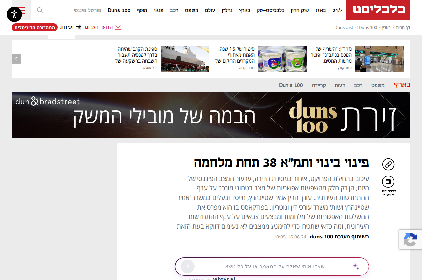Select דעות sub-section tab

(340, 85)
